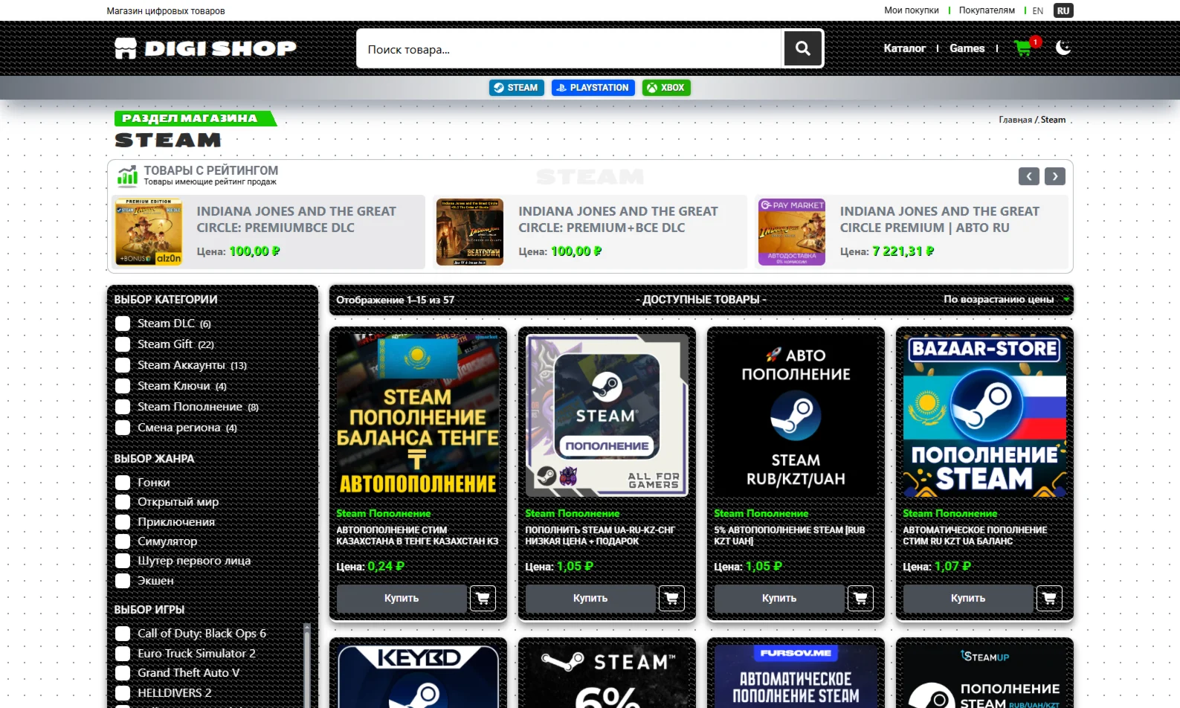Check Grand Theft Auto V game
Screen dimensions: 1180x708
pos(123,673)
